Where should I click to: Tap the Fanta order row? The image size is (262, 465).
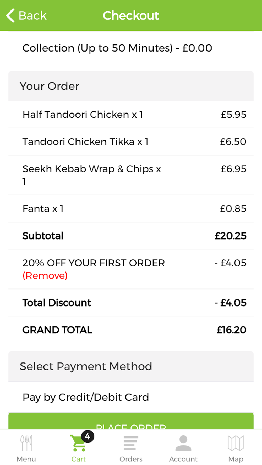131,209
